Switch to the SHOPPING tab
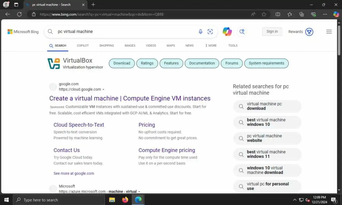This screenshot has height=205, width=342. coord(107,46)
